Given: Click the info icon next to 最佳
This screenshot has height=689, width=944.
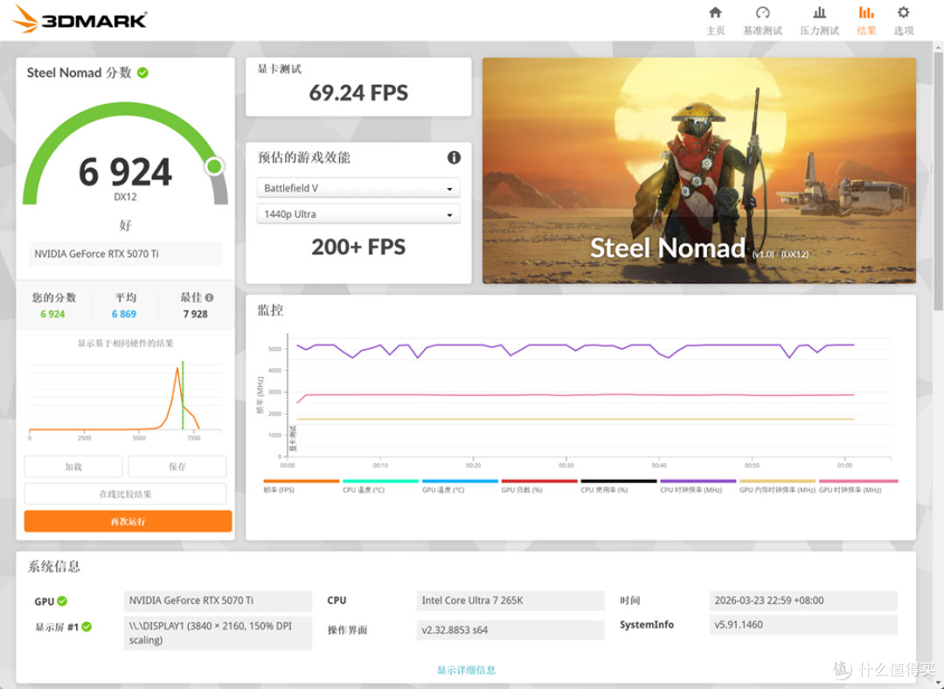Looking at the screenshot, I should [x=209, y=297].
